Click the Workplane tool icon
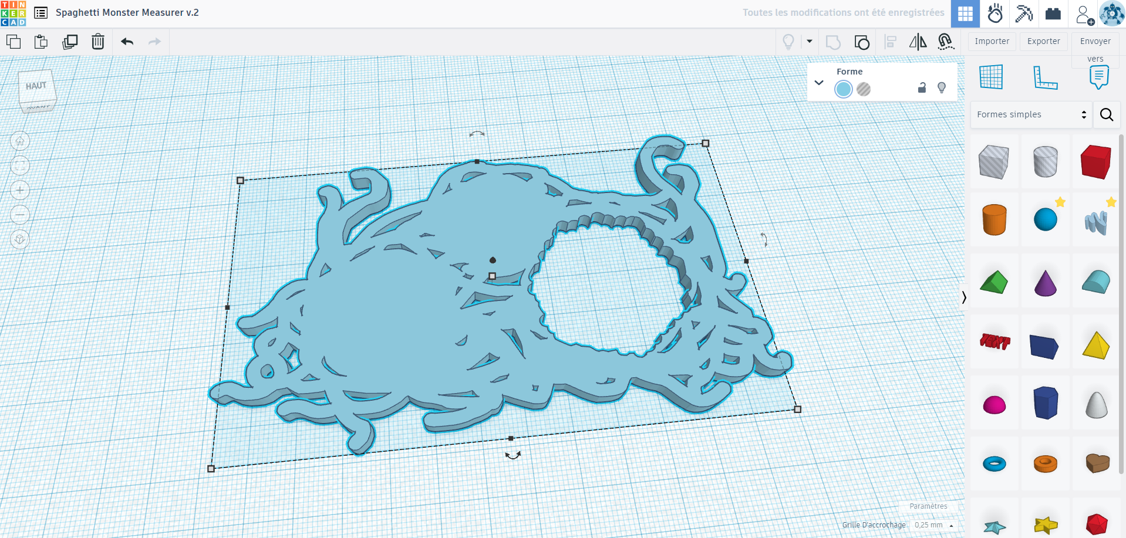Viewport: 1126px width, 538px height. coord(991,77)
